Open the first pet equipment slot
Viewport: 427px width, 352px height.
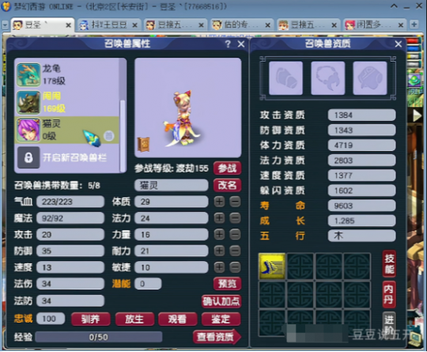(x=285, y=78)
